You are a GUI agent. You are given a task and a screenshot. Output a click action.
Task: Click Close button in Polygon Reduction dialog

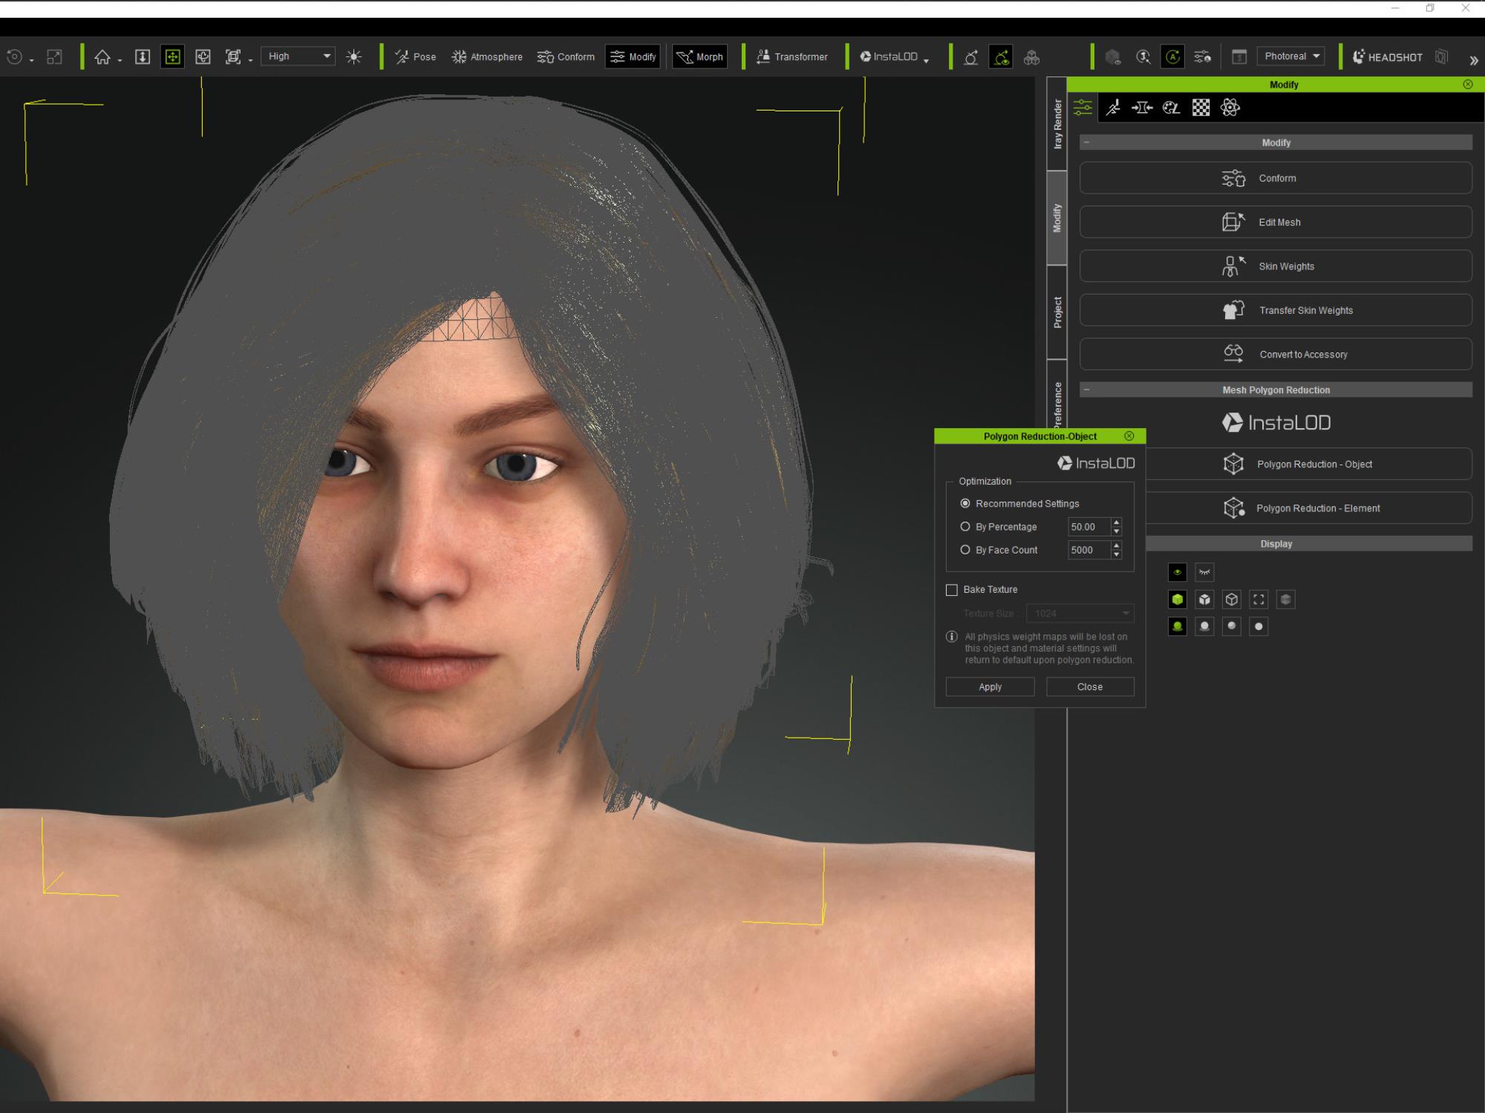1090,687
